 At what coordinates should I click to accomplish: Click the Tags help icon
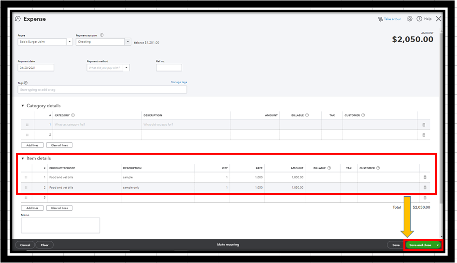point(26,83)
